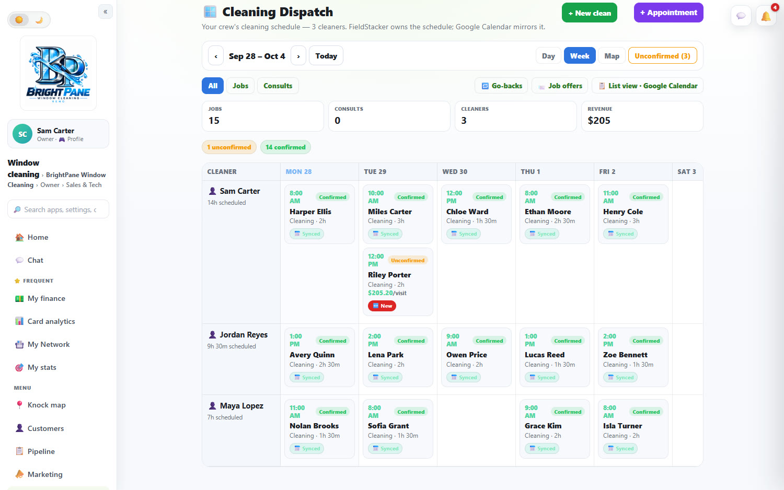Open Knock map in the sidebar
784x490 pixels.
coord(58,405)
